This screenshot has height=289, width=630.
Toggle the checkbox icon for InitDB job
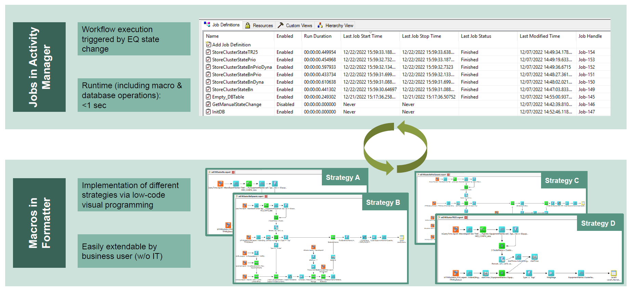point(208,112)
